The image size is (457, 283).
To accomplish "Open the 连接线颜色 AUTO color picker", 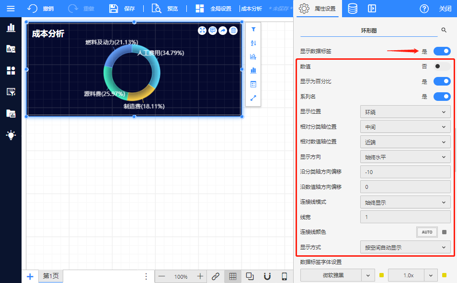I will click(x=427, y=232).
